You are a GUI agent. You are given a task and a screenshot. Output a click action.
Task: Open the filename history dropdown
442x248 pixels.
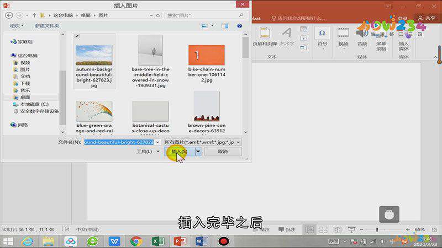click(157, 142)
